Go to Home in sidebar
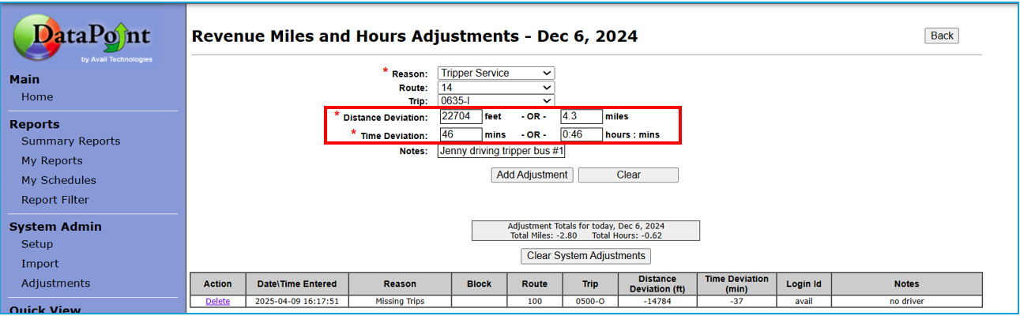The image size is (1020, 316). 37,97
